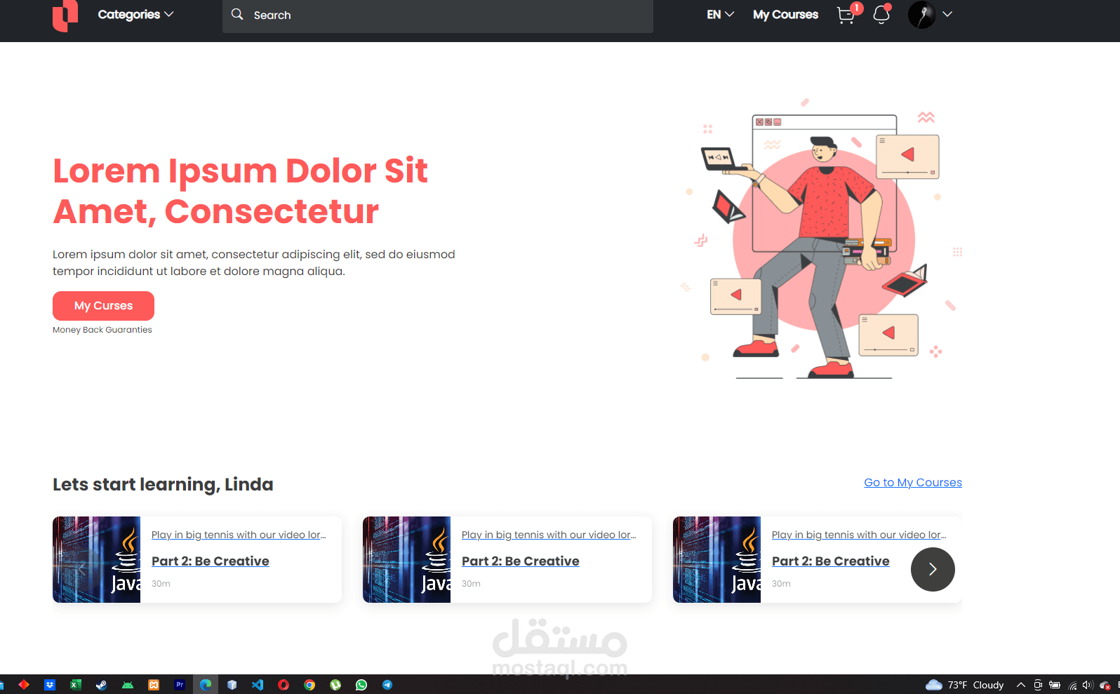Click the OneDrive error tray icon
Image resolution: width=1120 pixels, height=694 pixels.
pyautogui.click(x=1105, y=686)
